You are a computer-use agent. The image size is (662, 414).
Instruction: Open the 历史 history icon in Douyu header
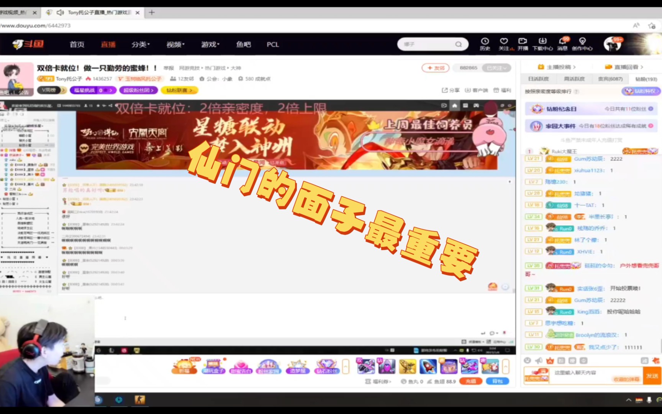485,44
